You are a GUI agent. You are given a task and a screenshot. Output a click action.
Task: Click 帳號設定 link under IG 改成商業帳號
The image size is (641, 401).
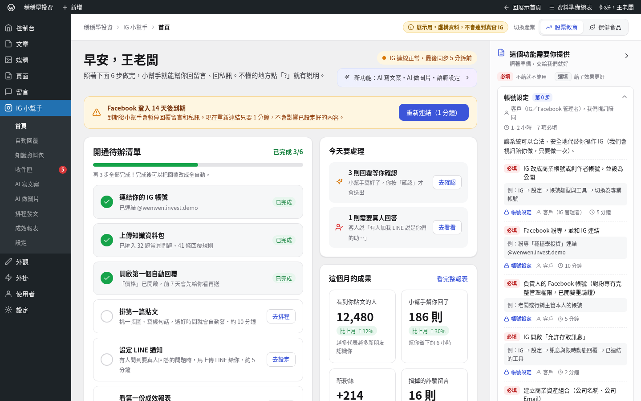(x=518, y=213)
